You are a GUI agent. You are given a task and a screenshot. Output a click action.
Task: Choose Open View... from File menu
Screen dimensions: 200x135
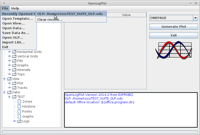pyautogui.click(x=18, y=23)
